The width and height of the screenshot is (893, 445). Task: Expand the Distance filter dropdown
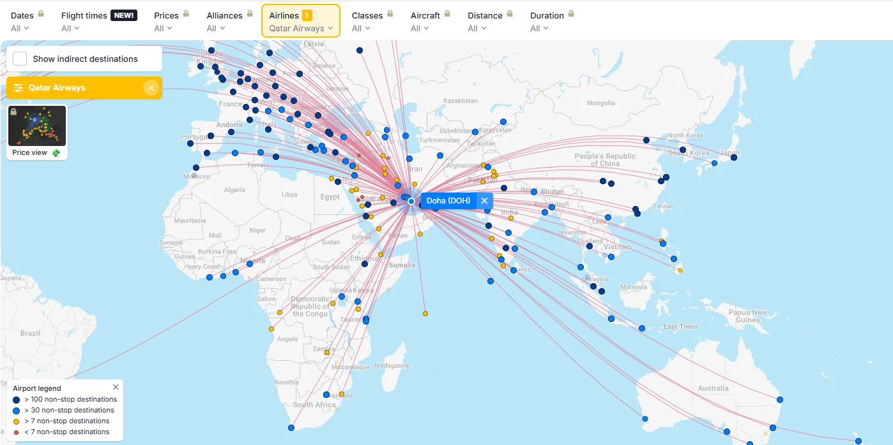477,28
